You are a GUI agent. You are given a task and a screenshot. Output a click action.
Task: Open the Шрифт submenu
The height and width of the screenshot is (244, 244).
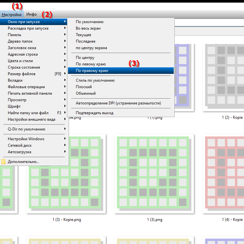point(34,106)
